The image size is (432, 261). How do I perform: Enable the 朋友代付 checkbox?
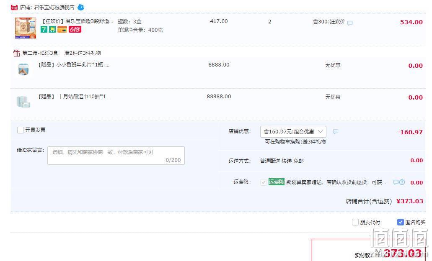(355, 222)
